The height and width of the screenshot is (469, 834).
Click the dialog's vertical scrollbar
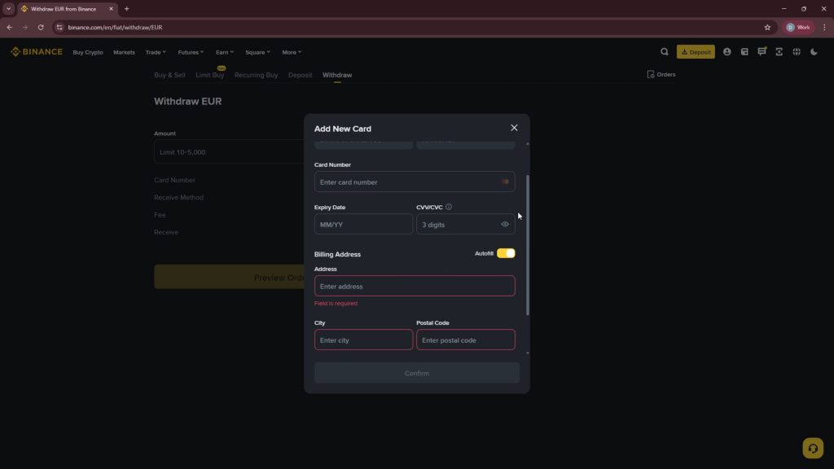tap(528, 244)
